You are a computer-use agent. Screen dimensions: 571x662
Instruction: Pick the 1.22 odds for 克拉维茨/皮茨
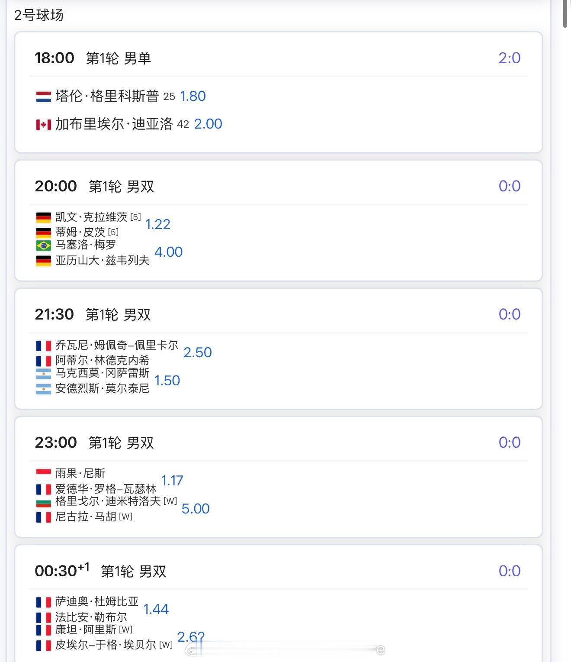pyautogui.click(x=158, y=224)
